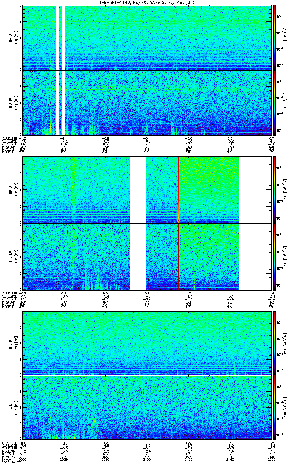This screenshot has width=290, height=465.
Task: Click the 2040 time tick label at bottom
Action: (105, 459)
